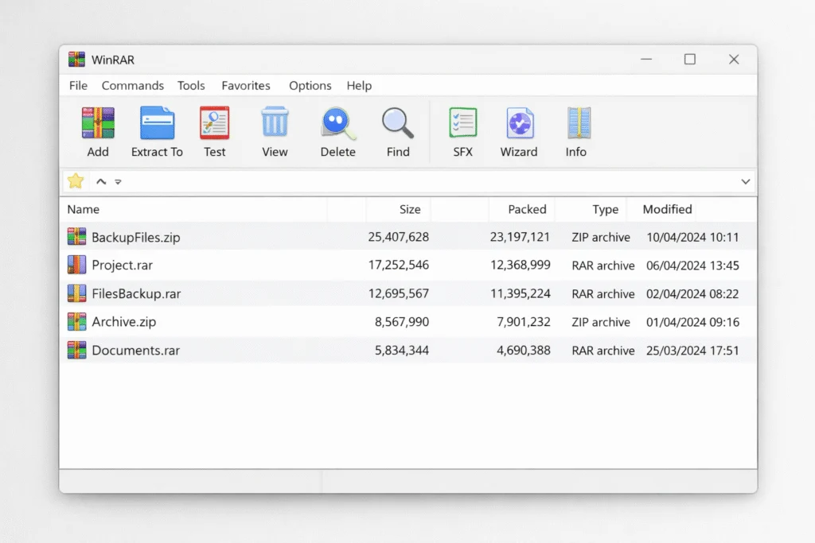Screen dimensions: 815x543
Task: Click the up-one-level arrow
Action: (100, 181)
